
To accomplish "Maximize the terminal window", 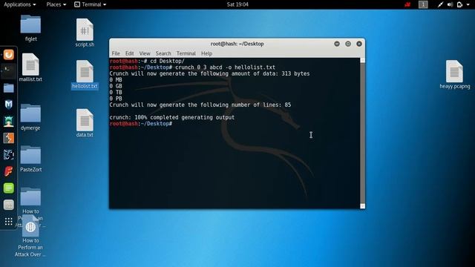I will coord(348,44).
